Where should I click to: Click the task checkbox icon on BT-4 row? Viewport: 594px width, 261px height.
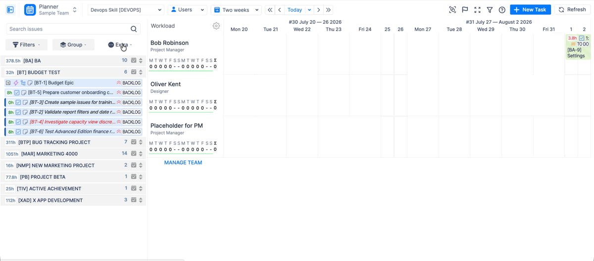click(18, 122)
